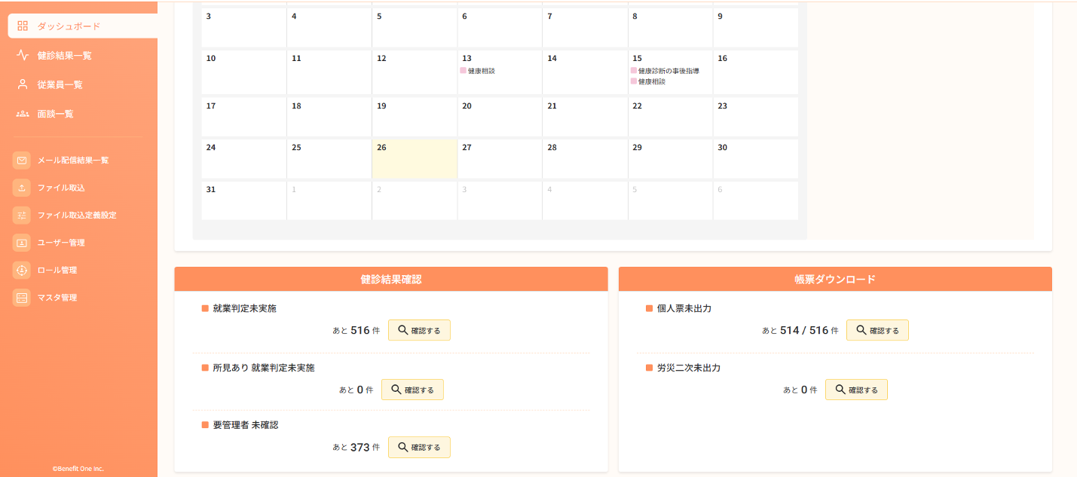Select calendar day 9
Screen dimensions: 1077x477
point(755,27)
